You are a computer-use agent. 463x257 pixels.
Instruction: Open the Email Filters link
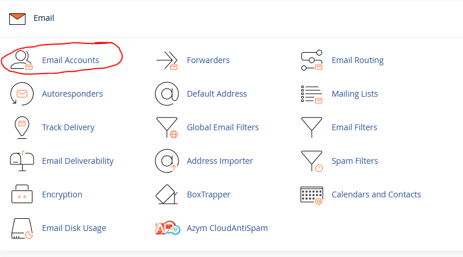[354, 127]
